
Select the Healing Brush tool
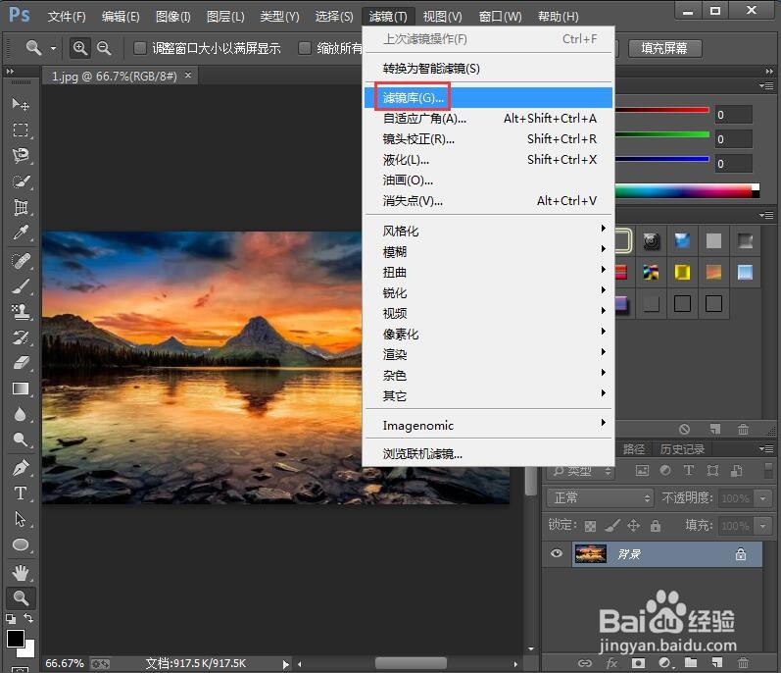point(21,260)
